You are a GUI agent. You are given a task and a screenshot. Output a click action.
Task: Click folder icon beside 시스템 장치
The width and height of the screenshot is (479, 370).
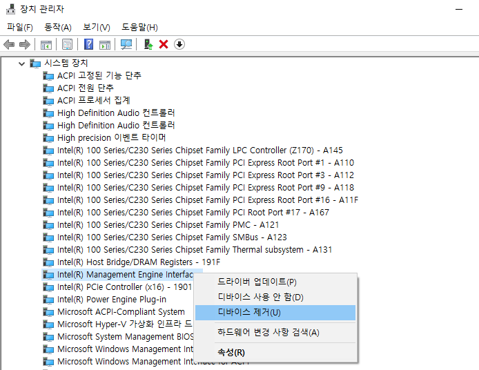(x=35, y=64)
